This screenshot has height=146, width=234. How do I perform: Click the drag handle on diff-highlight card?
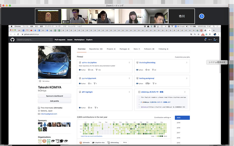pos(129,92)
